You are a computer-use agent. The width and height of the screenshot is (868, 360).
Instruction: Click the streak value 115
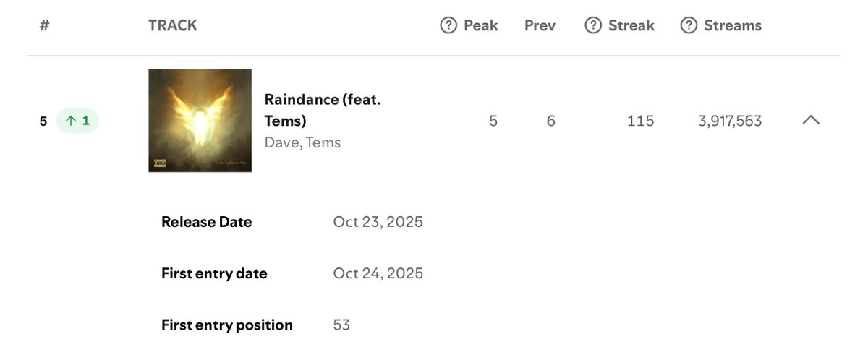tap(640, 121)
